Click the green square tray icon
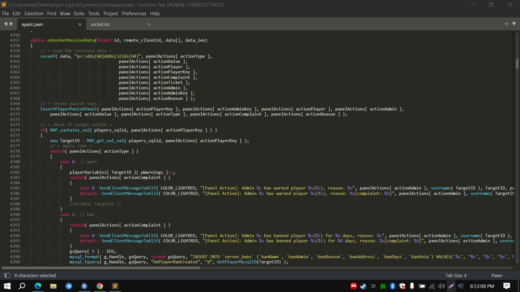Screen dimensions: 520x292 (383, 286)
